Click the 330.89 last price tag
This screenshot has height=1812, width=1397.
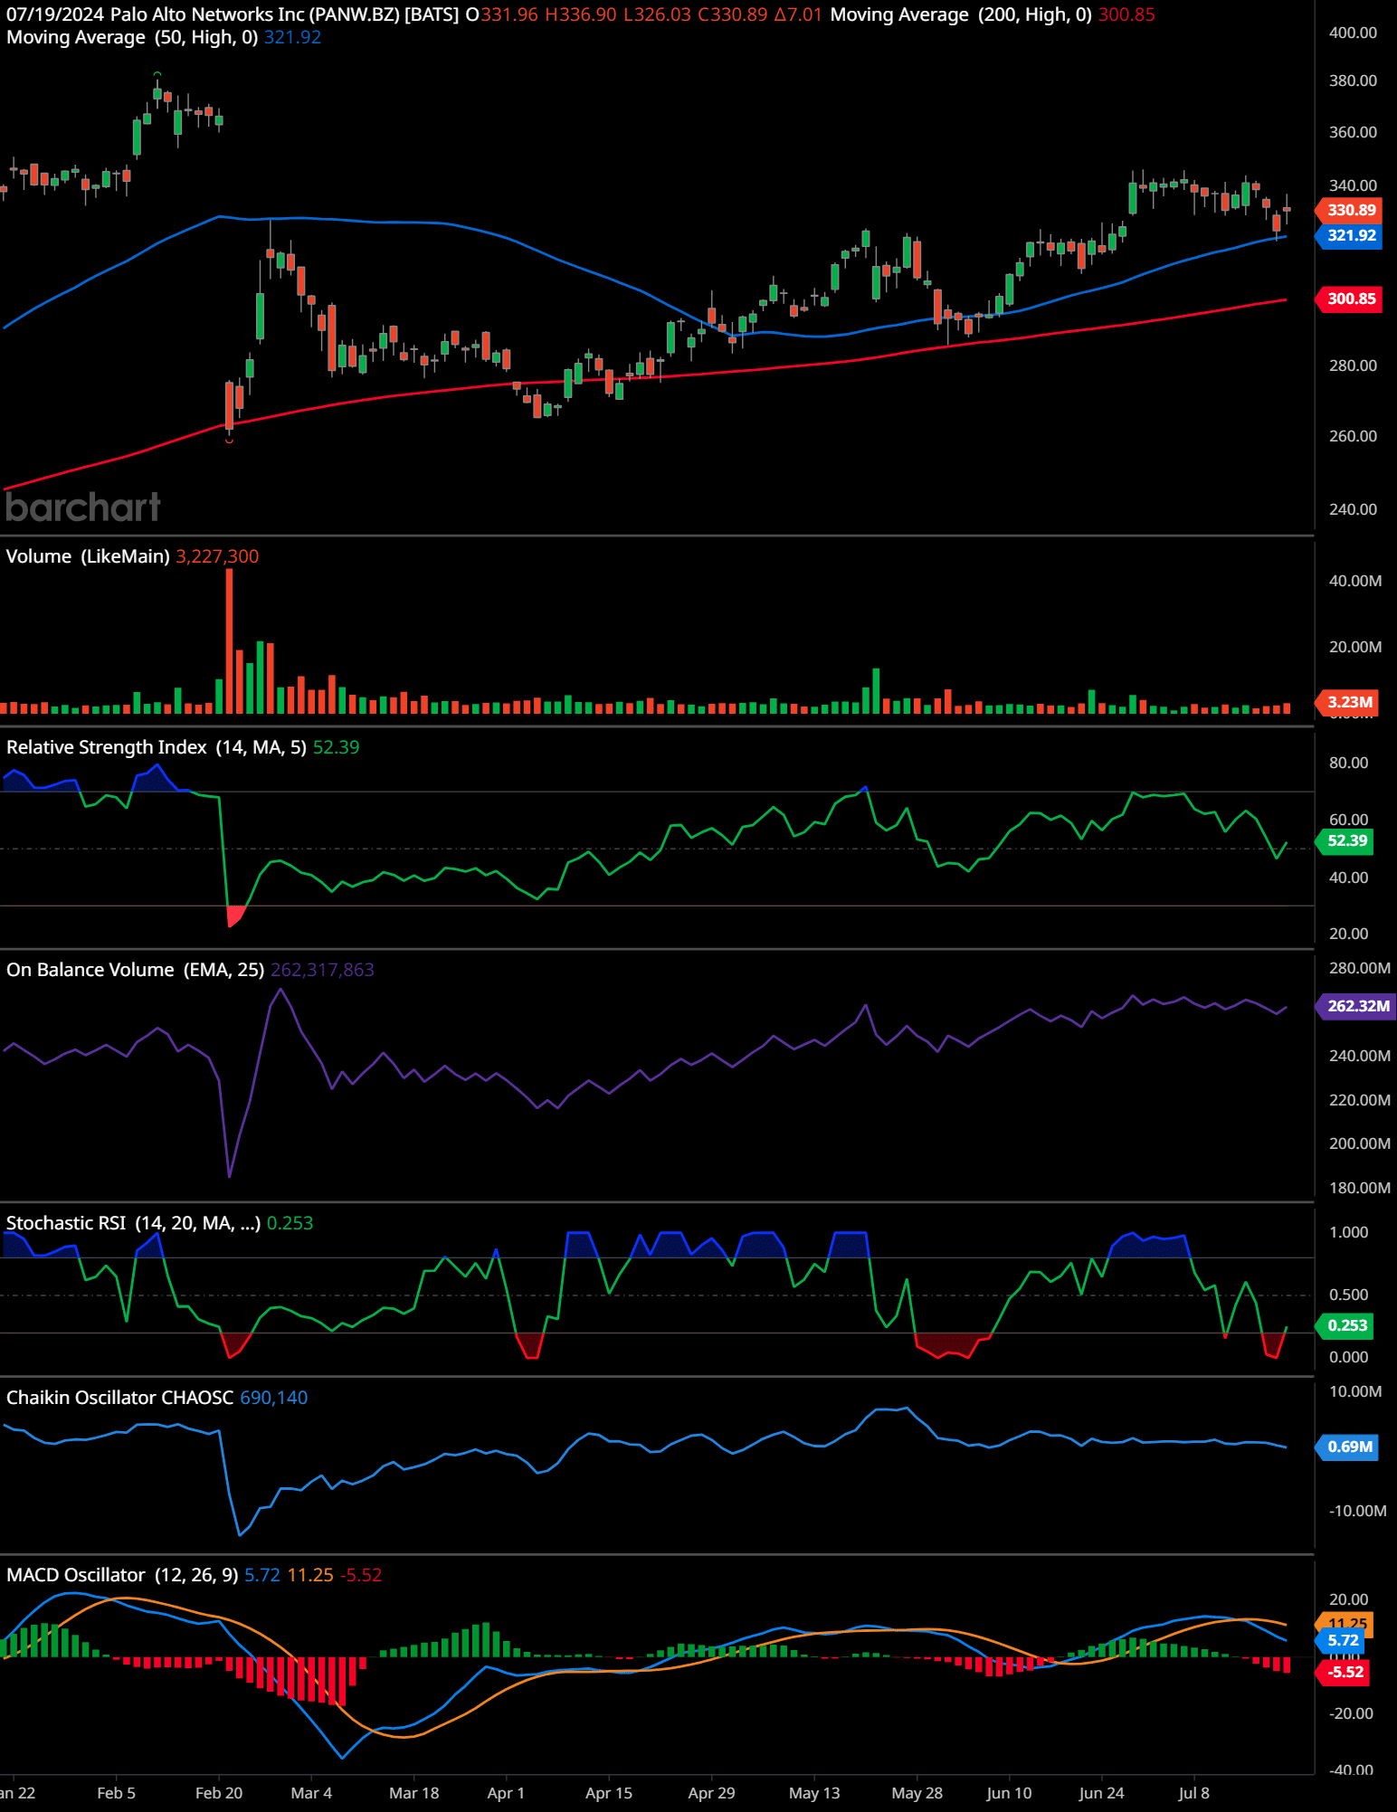[1350, 210]
